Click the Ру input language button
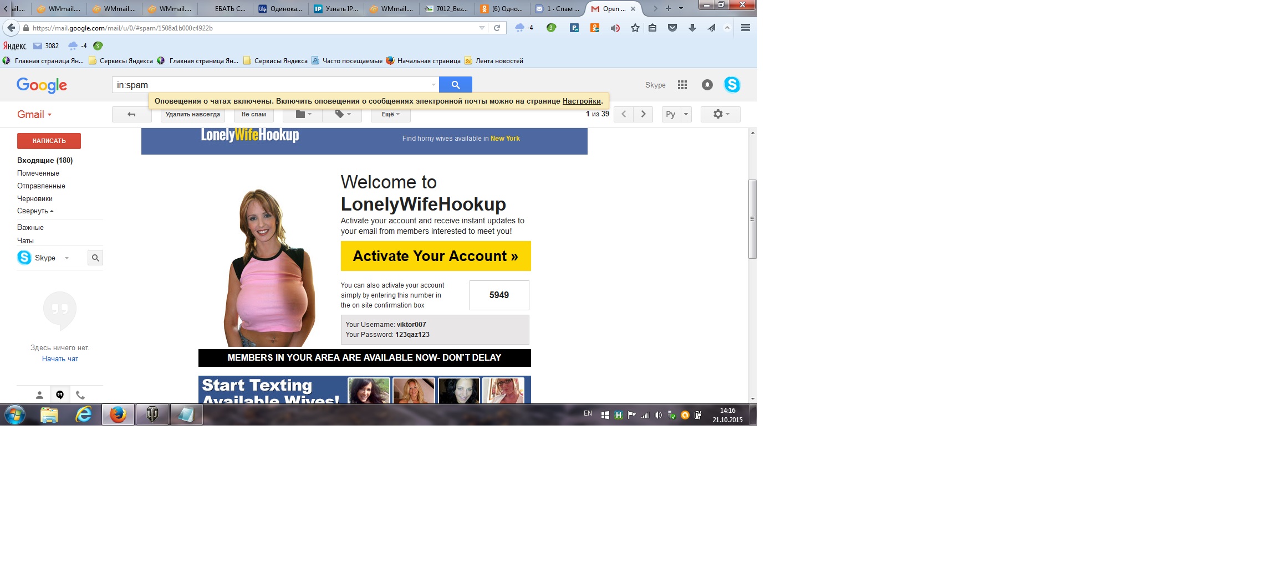The height and width of the screenshot is (584, 1265). pyautogui.click(x=671, y=114)
